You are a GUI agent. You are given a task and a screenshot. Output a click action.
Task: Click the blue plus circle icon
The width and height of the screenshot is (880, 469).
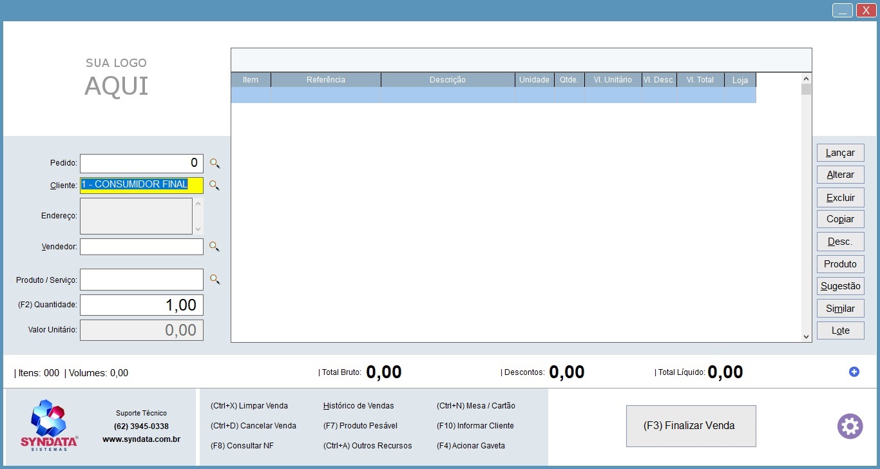pos(854,372)
